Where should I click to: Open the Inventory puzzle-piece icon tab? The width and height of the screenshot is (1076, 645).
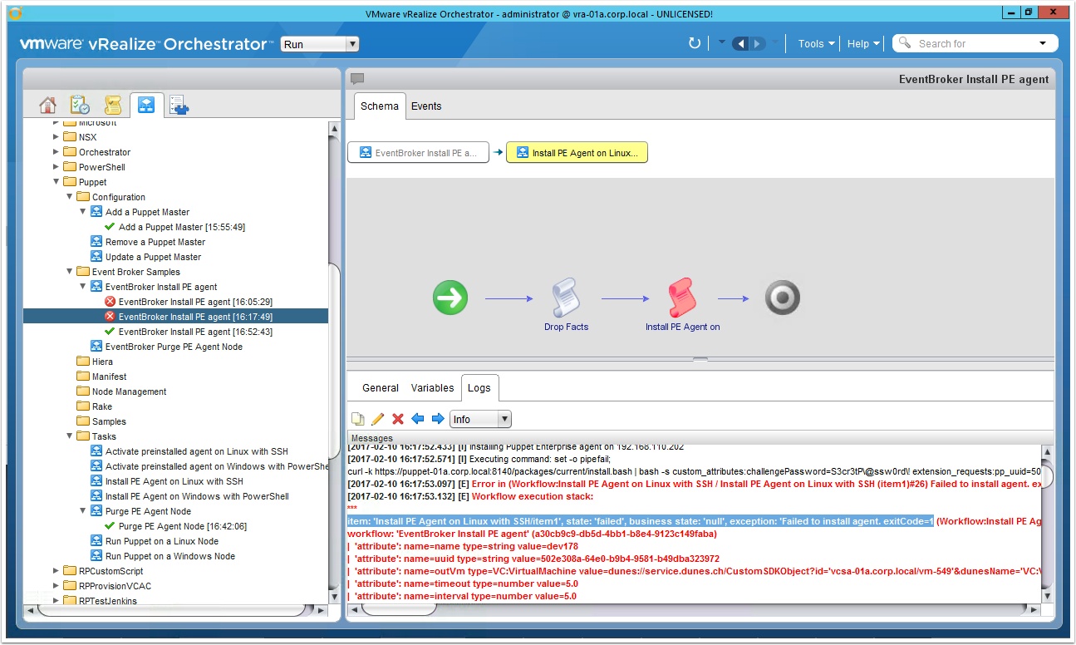tap(179, 105)
